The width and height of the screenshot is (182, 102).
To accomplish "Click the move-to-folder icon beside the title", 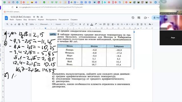I will pyautogui.click(x=38, y=17).
